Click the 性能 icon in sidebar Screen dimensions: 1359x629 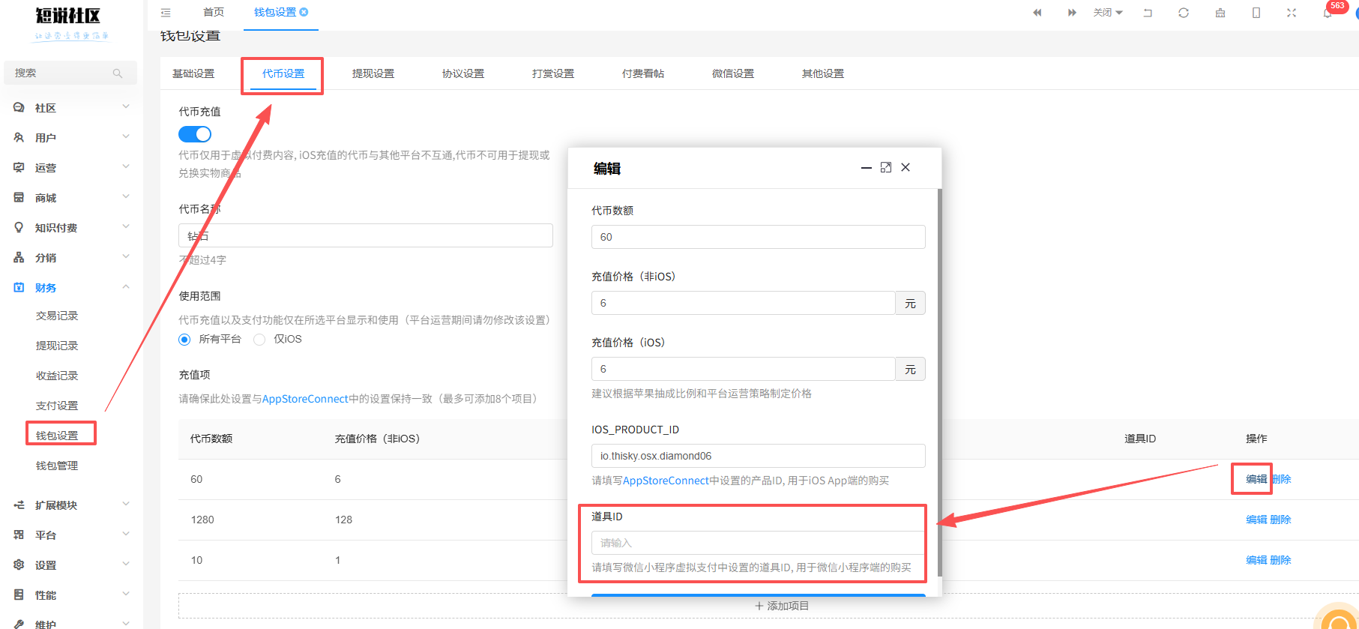19,595
